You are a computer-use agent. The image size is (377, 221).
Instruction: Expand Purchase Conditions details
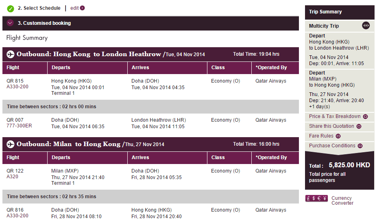(360, 146)
